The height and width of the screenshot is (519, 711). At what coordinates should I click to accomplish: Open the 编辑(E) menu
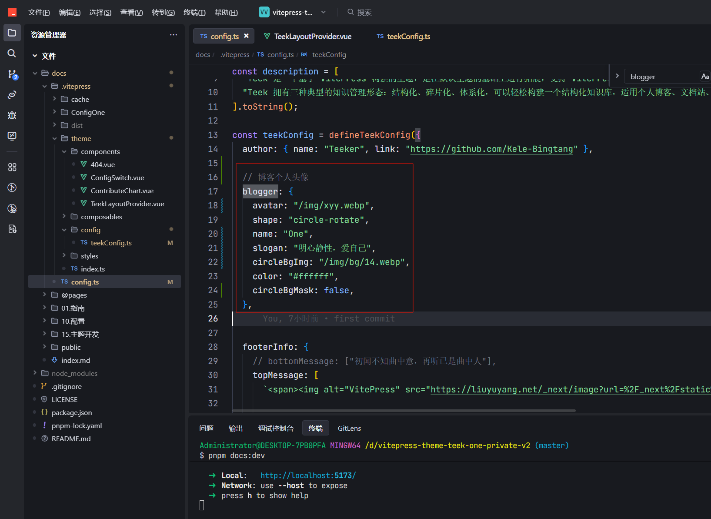coord(70,12)
